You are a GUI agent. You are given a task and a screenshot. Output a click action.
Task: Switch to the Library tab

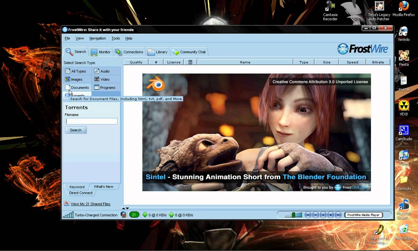click(157, 52)
